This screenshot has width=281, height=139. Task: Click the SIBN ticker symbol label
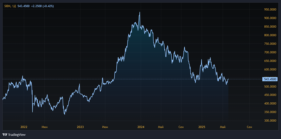pos(7,6)
